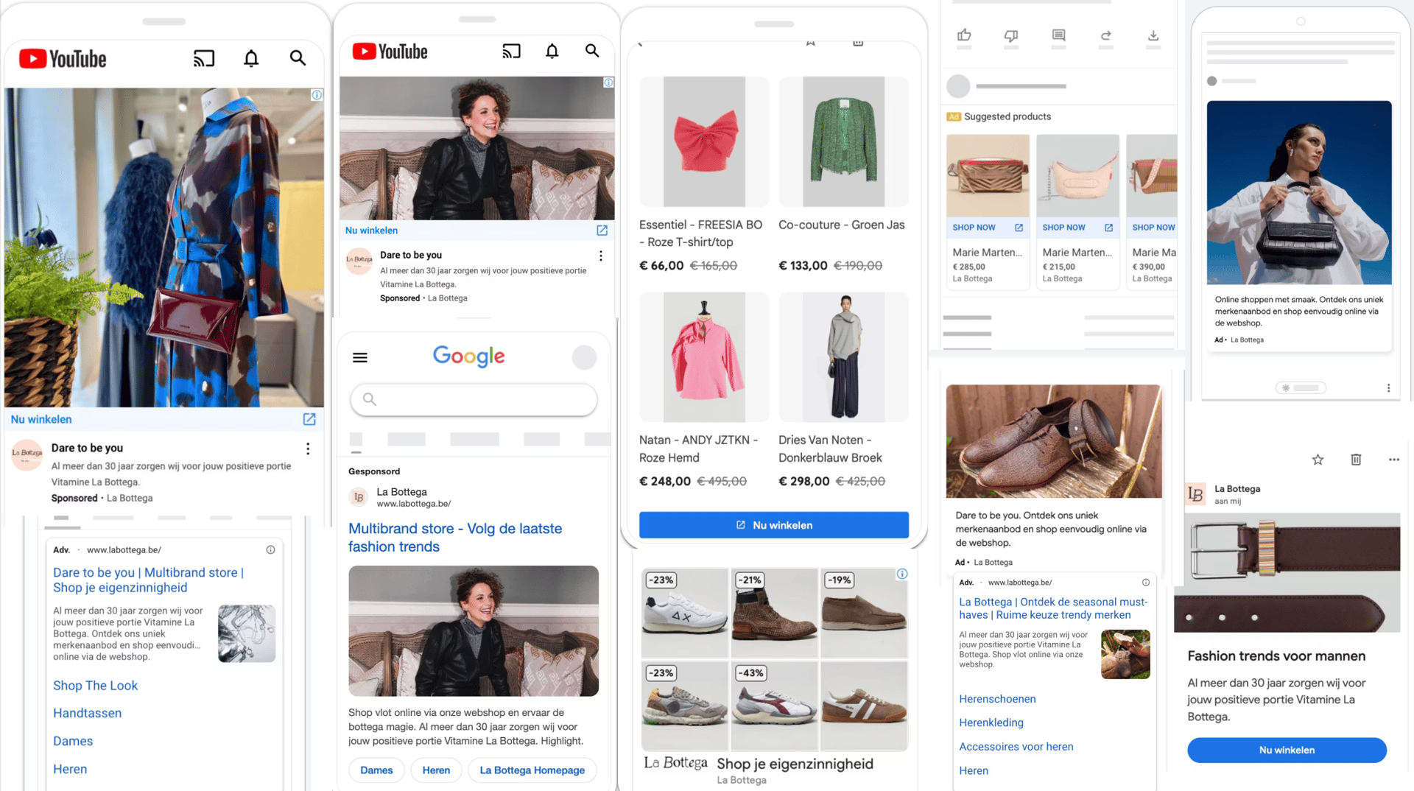Screen dimensions: 1414x791
Task: Click the info icon on sneakers discount grid
Action: [x=902, y=574]
